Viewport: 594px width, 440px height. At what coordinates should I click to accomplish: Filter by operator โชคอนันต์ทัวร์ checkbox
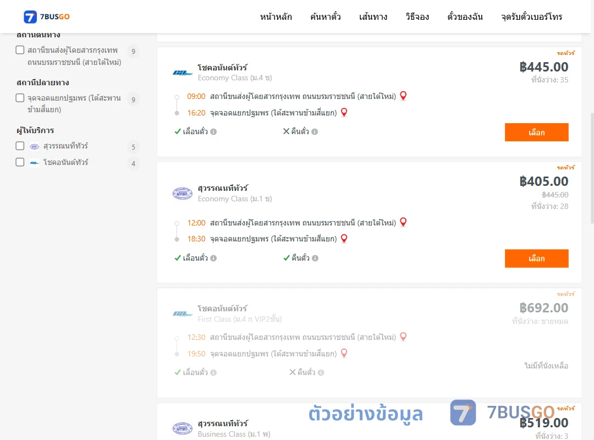coord(20,162)
